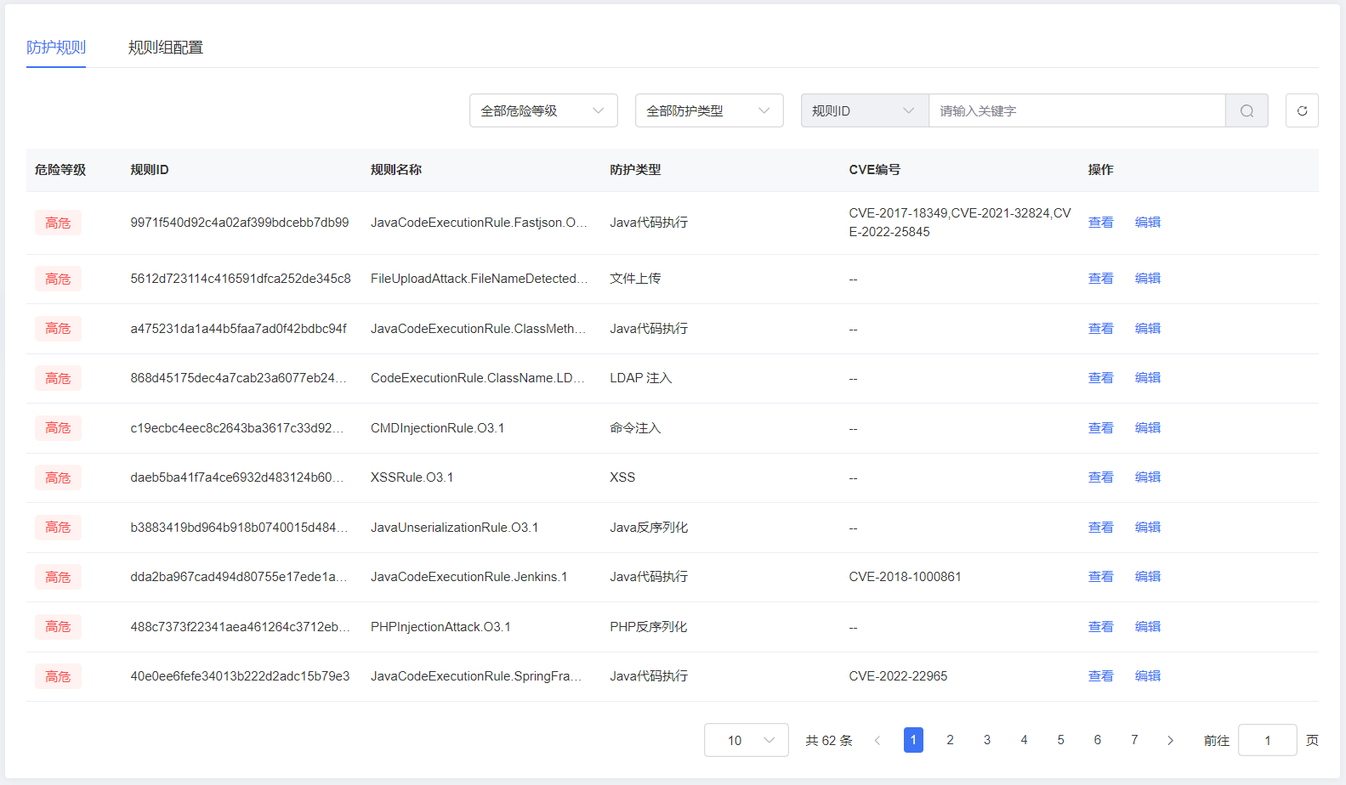Open 全部防护类型 dropdown
The width and height of the screenshot is (1346, 785).
[x=709, y=110]
